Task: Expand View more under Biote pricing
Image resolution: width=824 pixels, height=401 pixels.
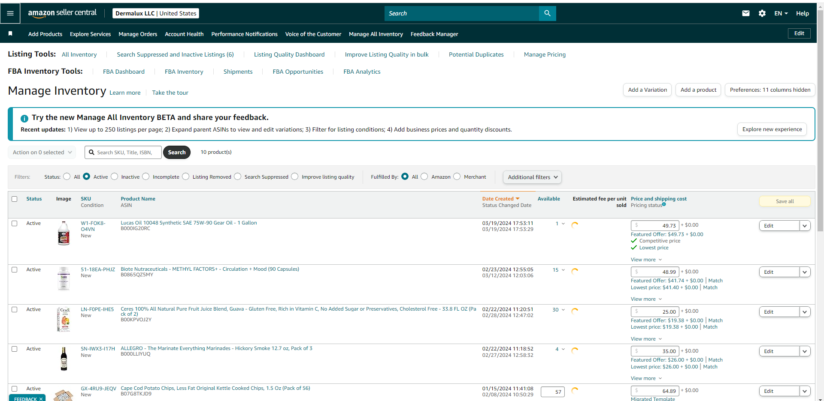Action: (x=646, y=299)
